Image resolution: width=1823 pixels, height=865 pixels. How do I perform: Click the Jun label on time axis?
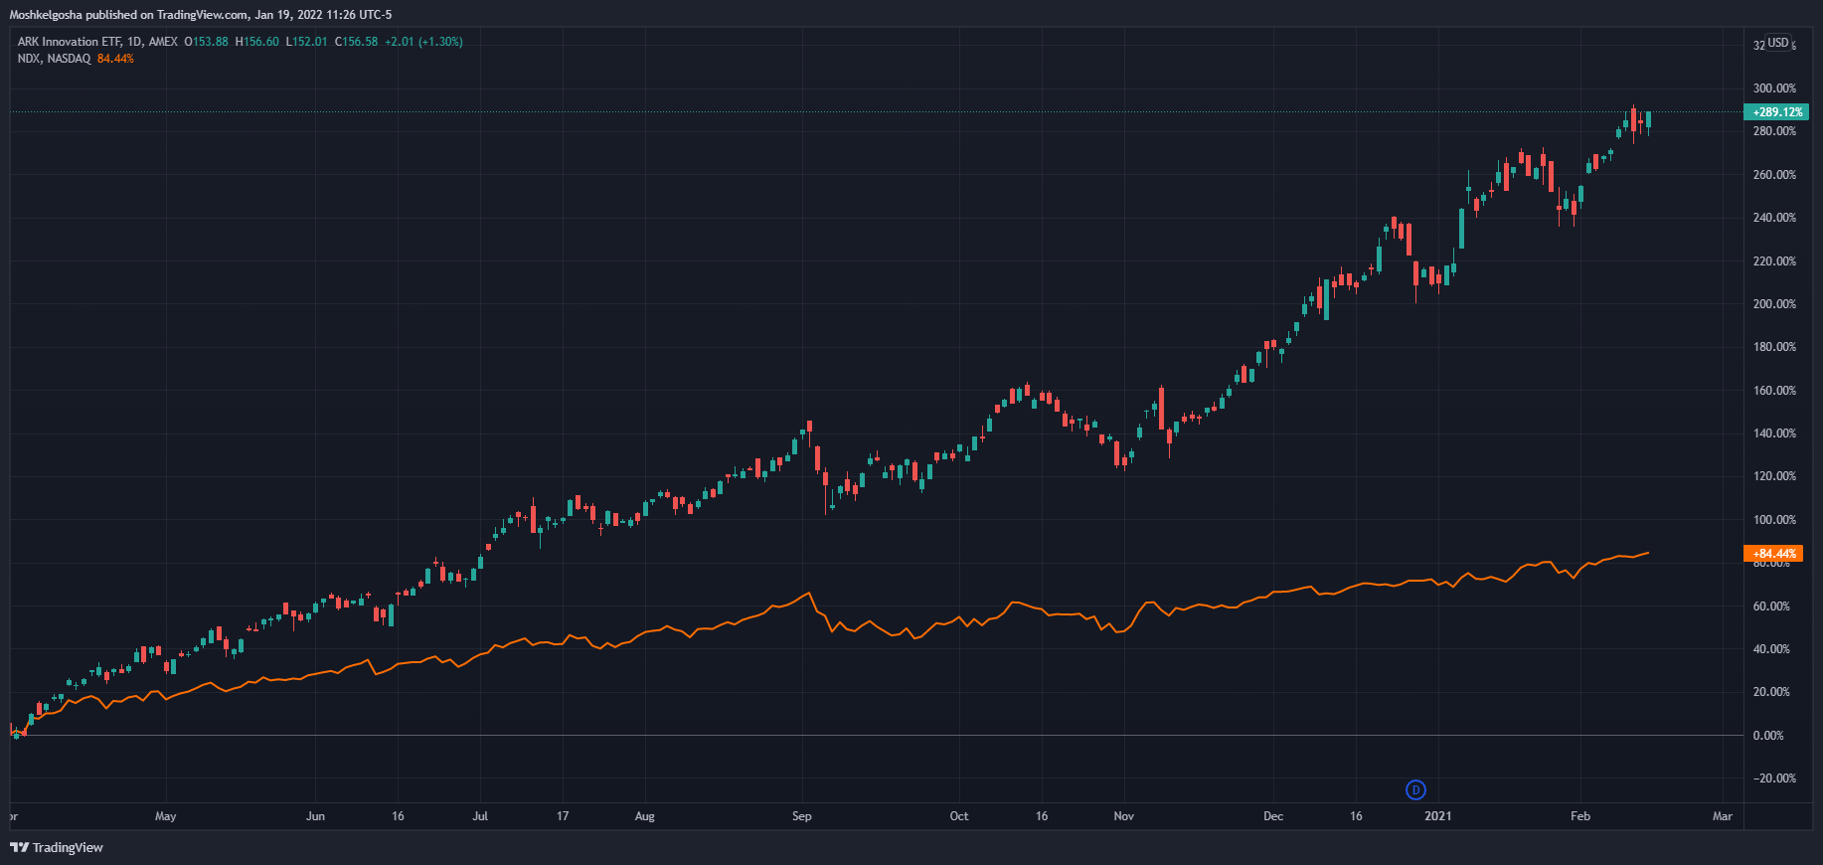pos(315,816)
